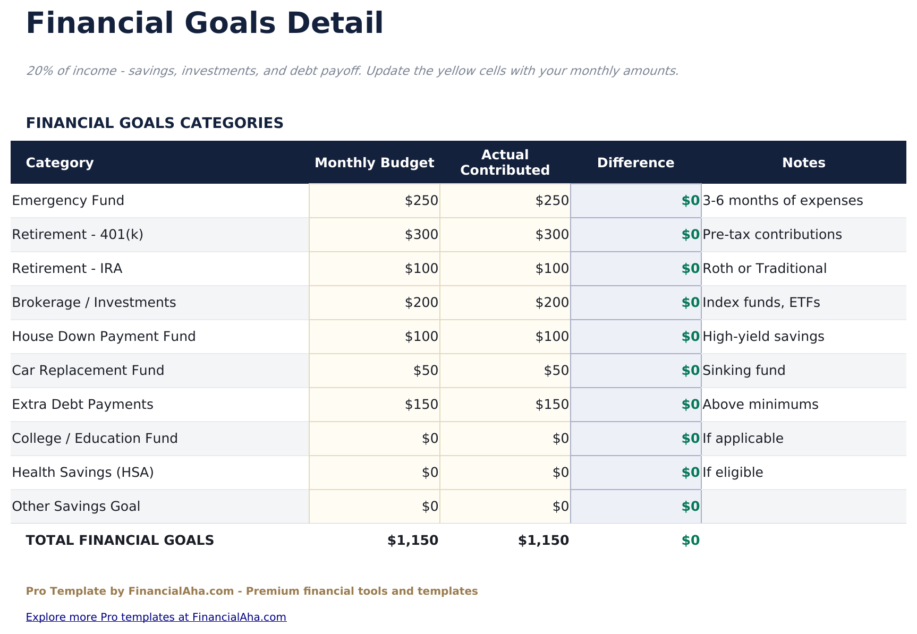Select the Financial Goals Detail title

click(205, 22)
